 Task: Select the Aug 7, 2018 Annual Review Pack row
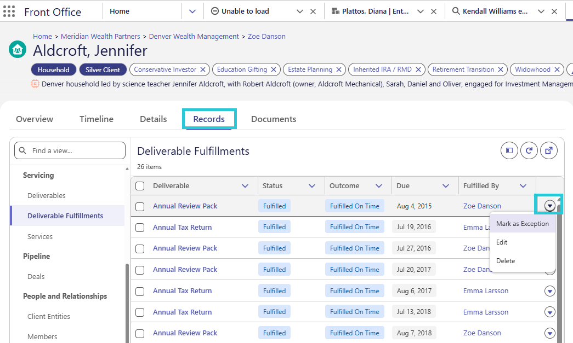click(x=140, y=334)
